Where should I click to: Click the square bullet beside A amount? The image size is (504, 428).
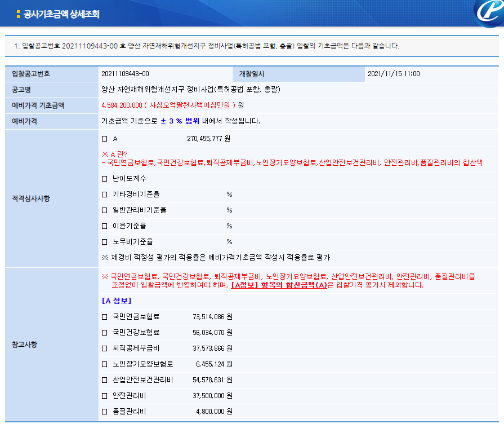105,139
